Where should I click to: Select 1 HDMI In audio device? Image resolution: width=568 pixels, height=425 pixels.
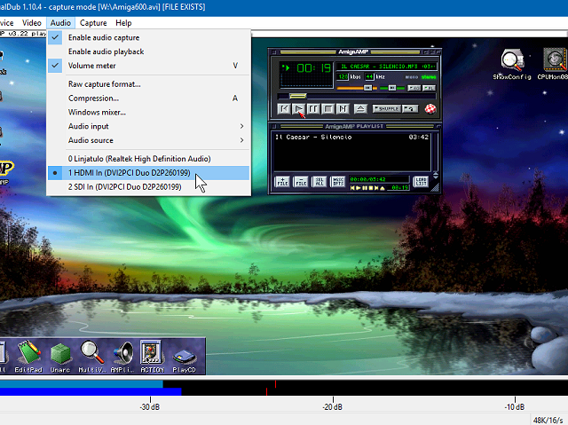click(148, 173)
